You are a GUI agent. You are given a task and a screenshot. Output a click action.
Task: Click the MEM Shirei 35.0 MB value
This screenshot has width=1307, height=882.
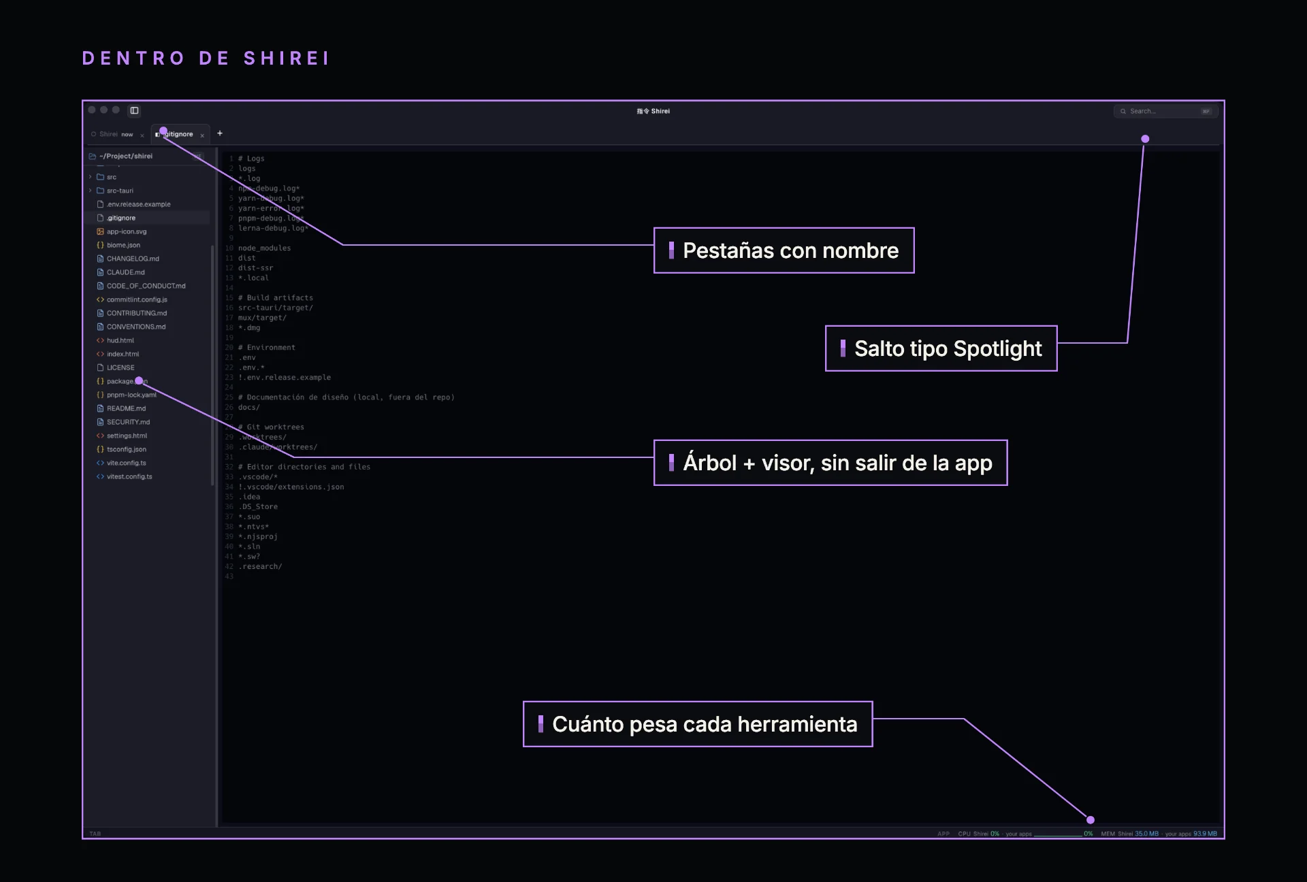coord(1146,834)
